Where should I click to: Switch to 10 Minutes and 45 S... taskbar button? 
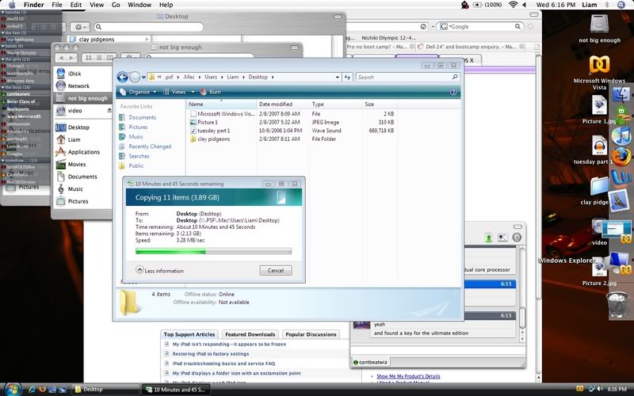click(176, 390)
